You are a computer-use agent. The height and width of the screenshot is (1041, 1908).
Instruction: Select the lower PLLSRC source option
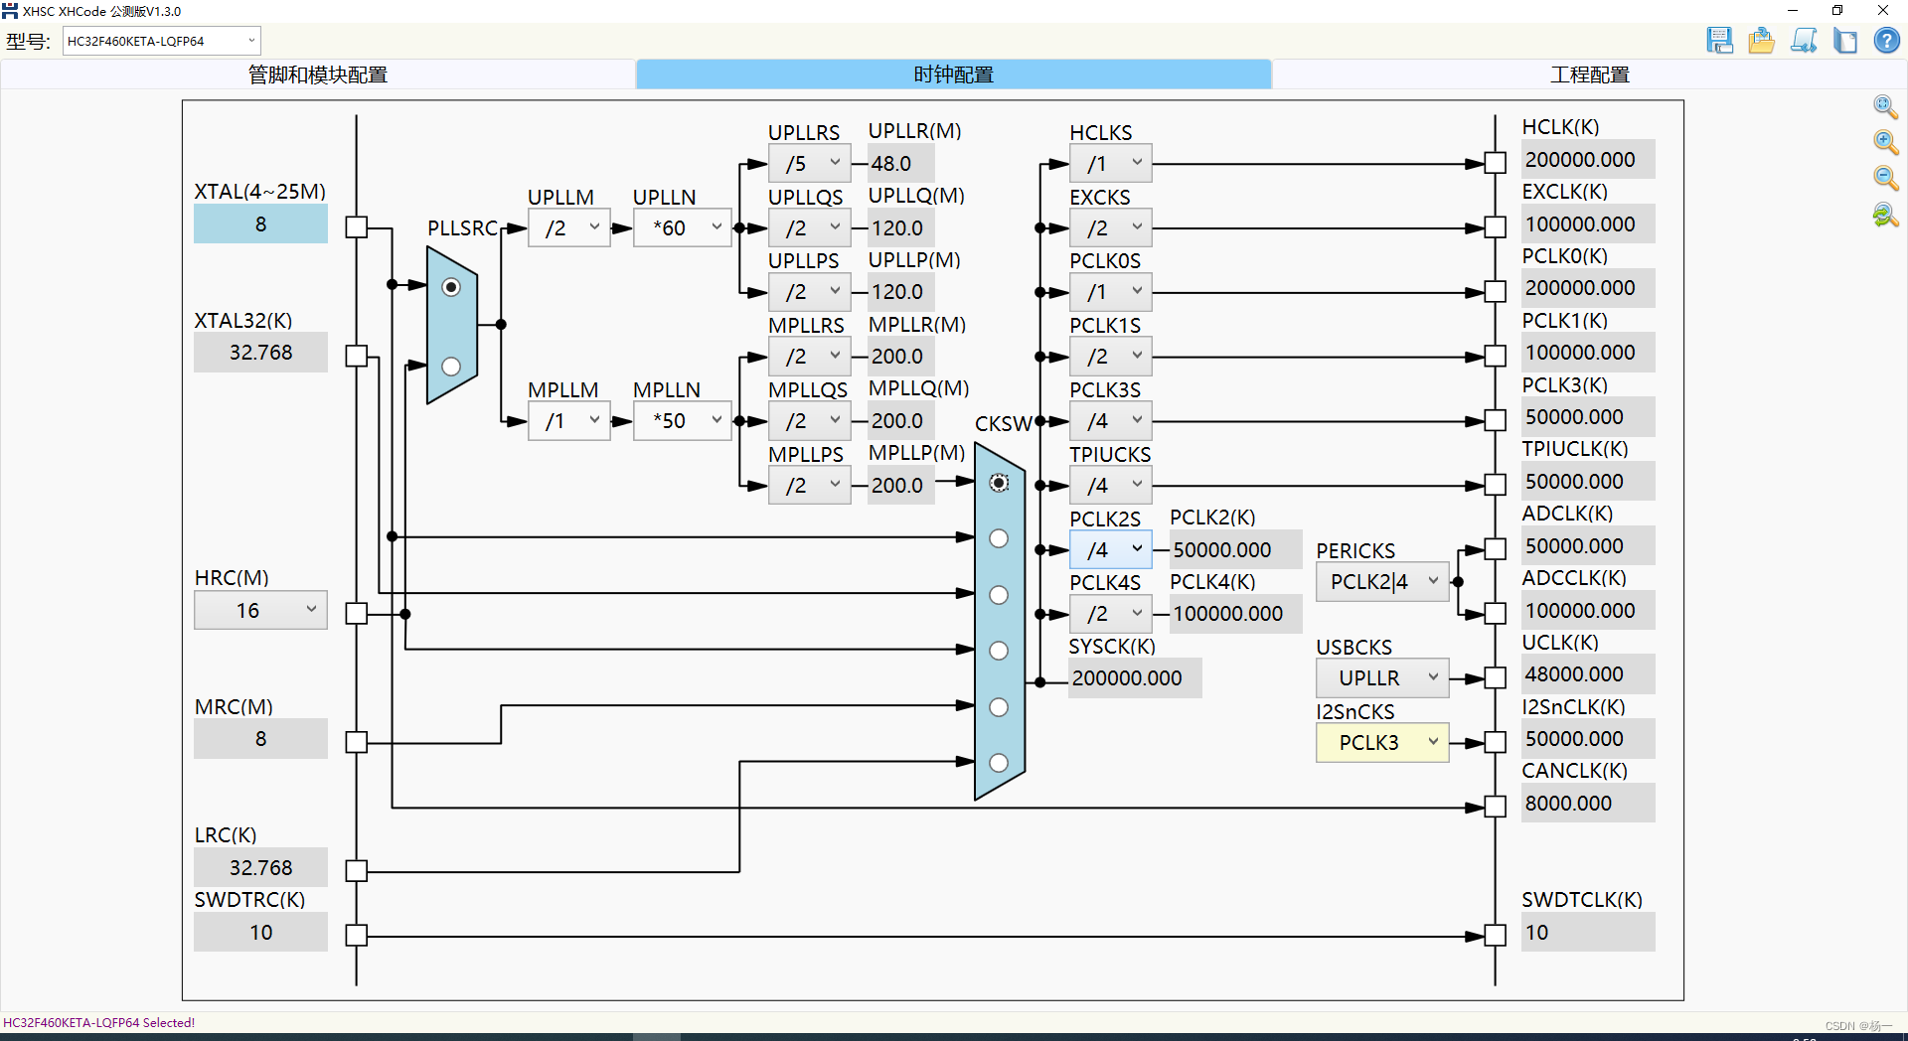pos(452,367)
